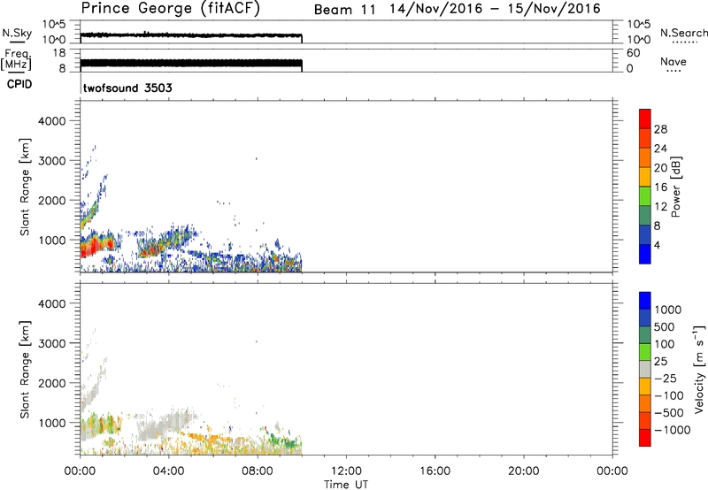Click the '08:00' time tick label

[x=258, y=471]
